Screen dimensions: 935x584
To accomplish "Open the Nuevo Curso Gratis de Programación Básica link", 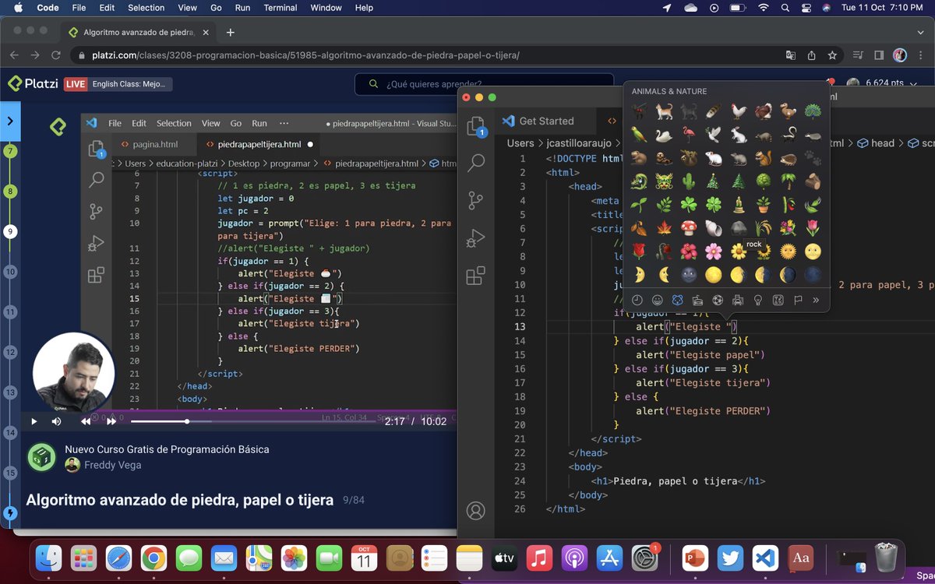I will click(x=167, y=449).
